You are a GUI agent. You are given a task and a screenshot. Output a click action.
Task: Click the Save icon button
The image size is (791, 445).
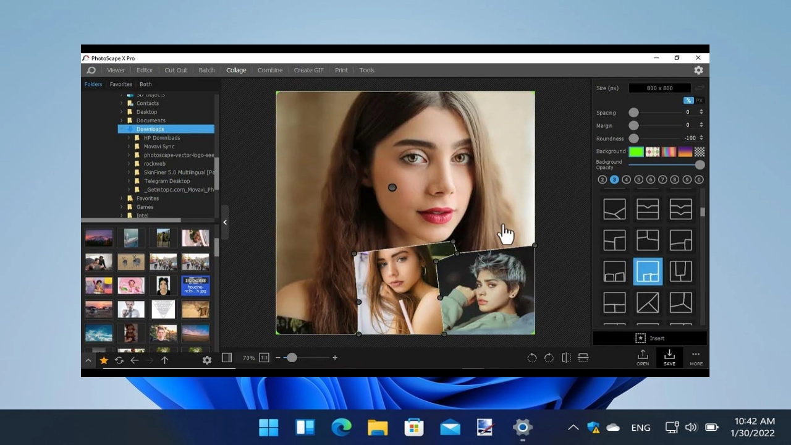(x=669, y=357)
